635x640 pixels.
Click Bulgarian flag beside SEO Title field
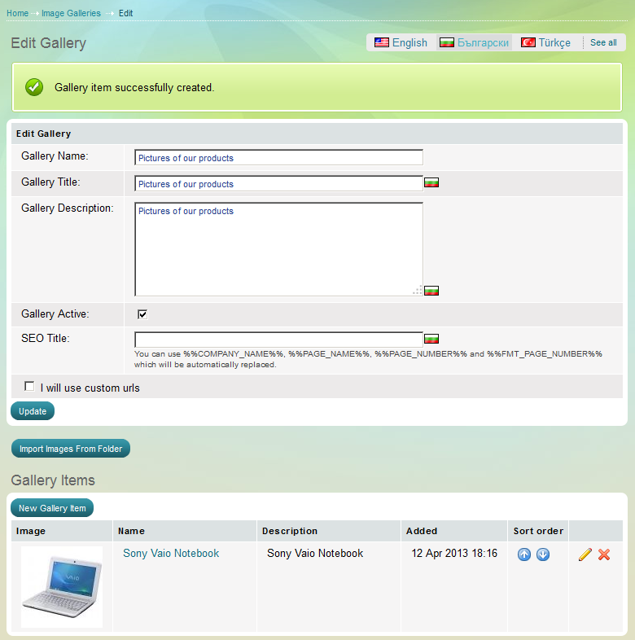(x=431, y=339)
